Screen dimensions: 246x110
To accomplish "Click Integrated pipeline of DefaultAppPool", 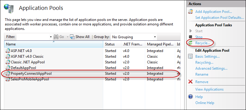I will click(155, 68).
